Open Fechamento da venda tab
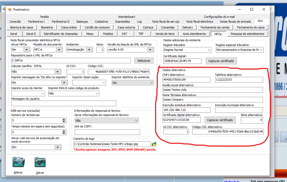The width and height of the screenshot is (287, 182). click(x=215, y=27)
